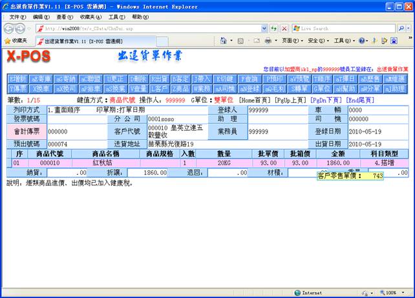Screen dimensions: 415x298
Task: Click the help question mark icon
Action: (x=363, y=40)
